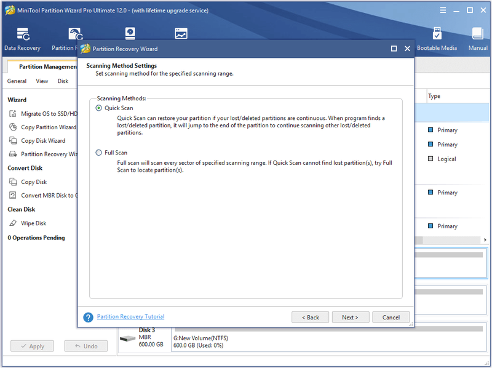Open the Partition Recovery Tutorial link
The image size is (492, 368).
(x=130, y=316)
